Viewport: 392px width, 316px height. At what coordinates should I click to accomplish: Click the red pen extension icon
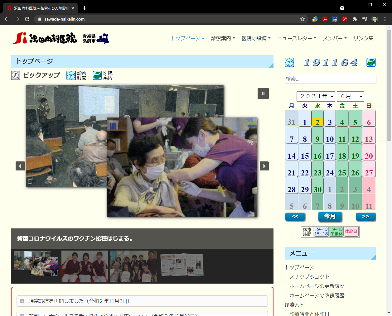coord(345,19)
